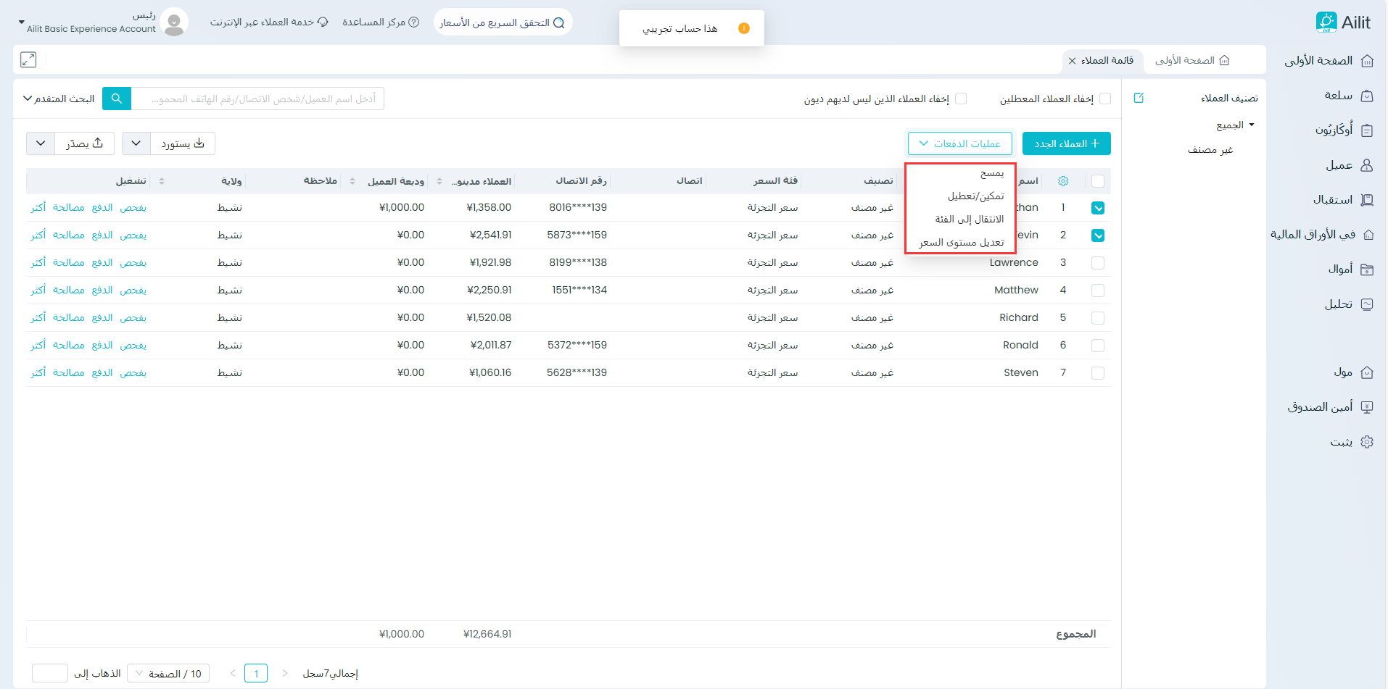
Task: Check إخفاء العملاء المعطلين checkbox
Action: click(x=1105, y=99)
